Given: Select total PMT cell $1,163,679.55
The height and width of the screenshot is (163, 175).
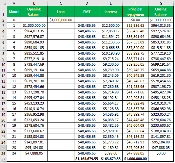Looking at the screenshot, I should (87, 159).
